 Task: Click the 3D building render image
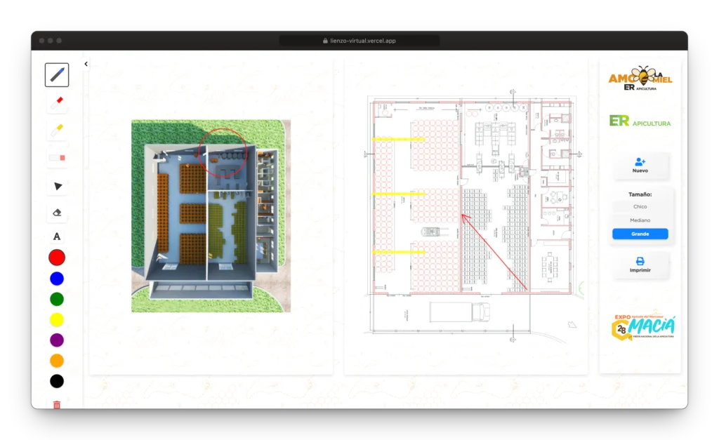click(x=211, y=216)
